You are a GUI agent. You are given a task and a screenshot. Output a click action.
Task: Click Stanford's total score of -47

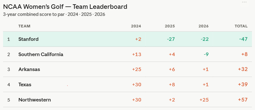click(x=243, y=39)
